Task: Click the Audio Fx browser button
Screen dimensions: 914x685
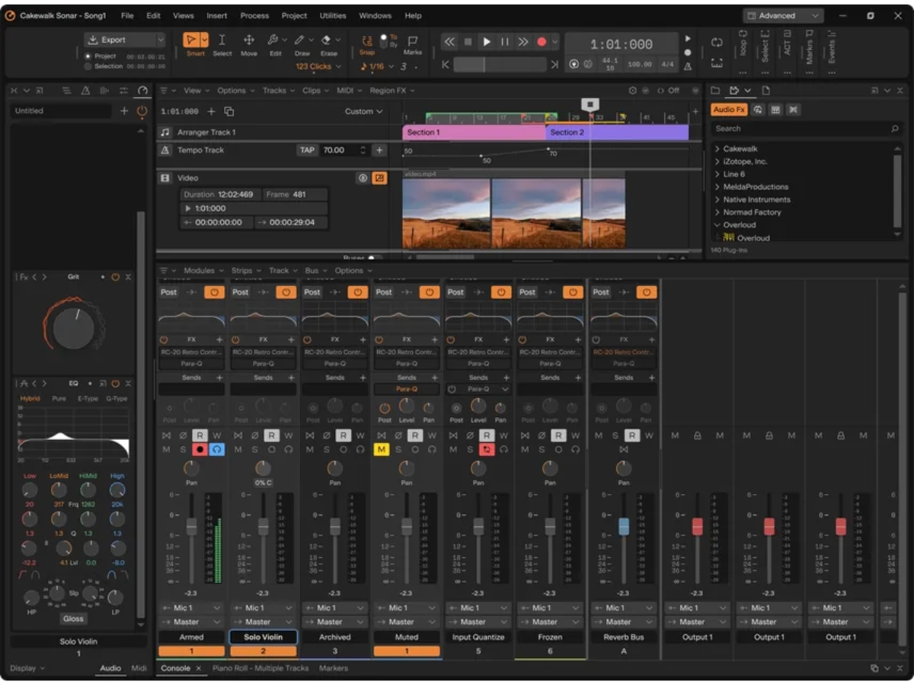Action: (730, 110)
